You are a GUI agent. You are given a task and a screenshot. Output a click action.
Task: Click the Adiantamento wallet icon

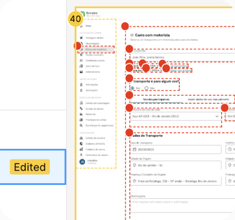pos(81,72)
